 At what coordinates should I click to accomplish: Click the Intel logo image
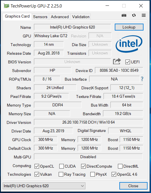coord(129,44)
